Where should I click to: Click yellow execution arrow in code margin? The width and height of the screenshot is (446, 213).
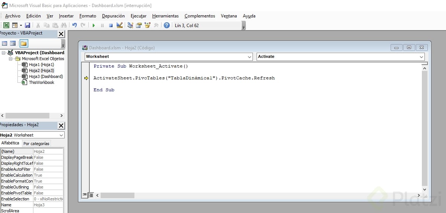86,78
